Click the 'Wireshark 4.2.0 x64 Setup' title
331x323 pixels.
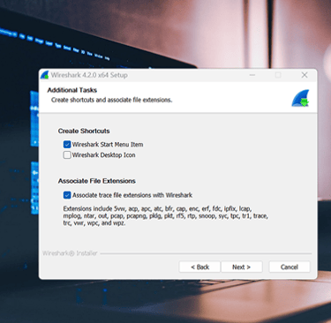89,75
